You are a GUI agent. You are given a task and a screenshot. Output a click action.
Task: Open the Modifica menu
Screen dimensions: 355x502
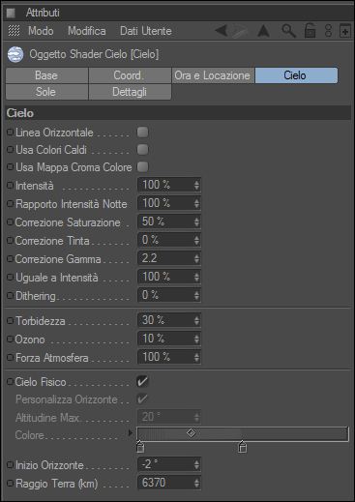[87, 31]
